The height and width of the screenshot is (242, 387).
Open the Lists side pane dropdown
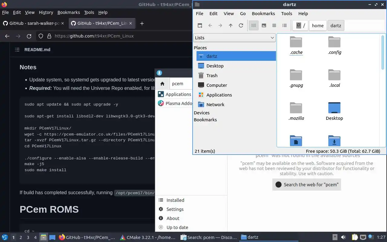234,38
